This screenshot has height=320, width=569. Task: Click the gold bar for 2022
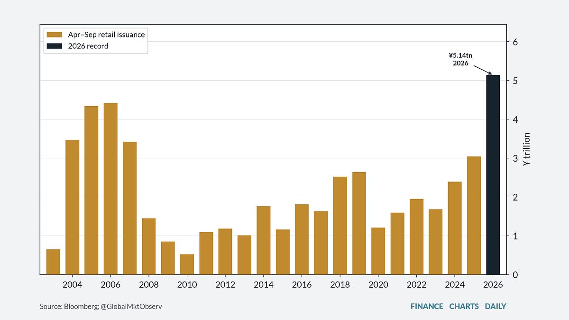tap(416, 237)
